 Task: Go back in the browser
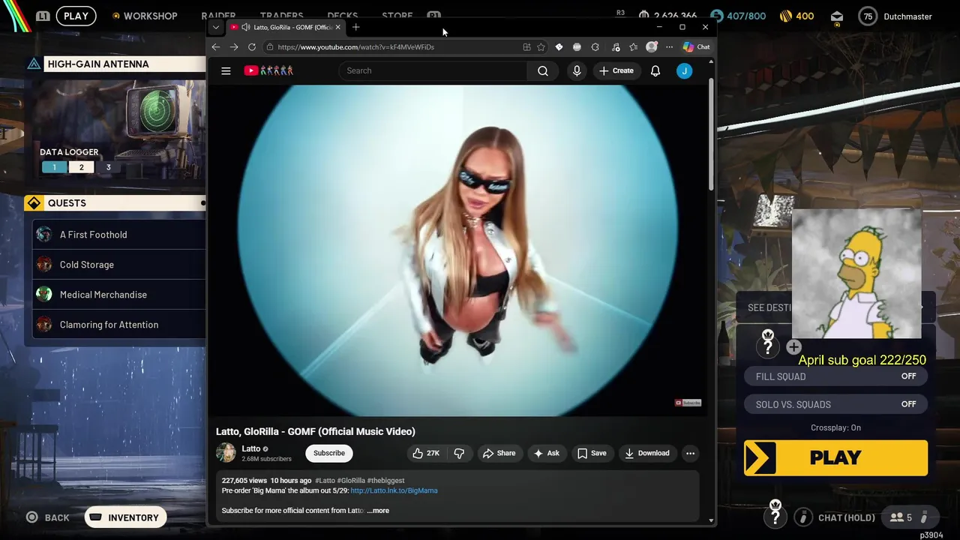pyautogui.click(x=216, y=46)
